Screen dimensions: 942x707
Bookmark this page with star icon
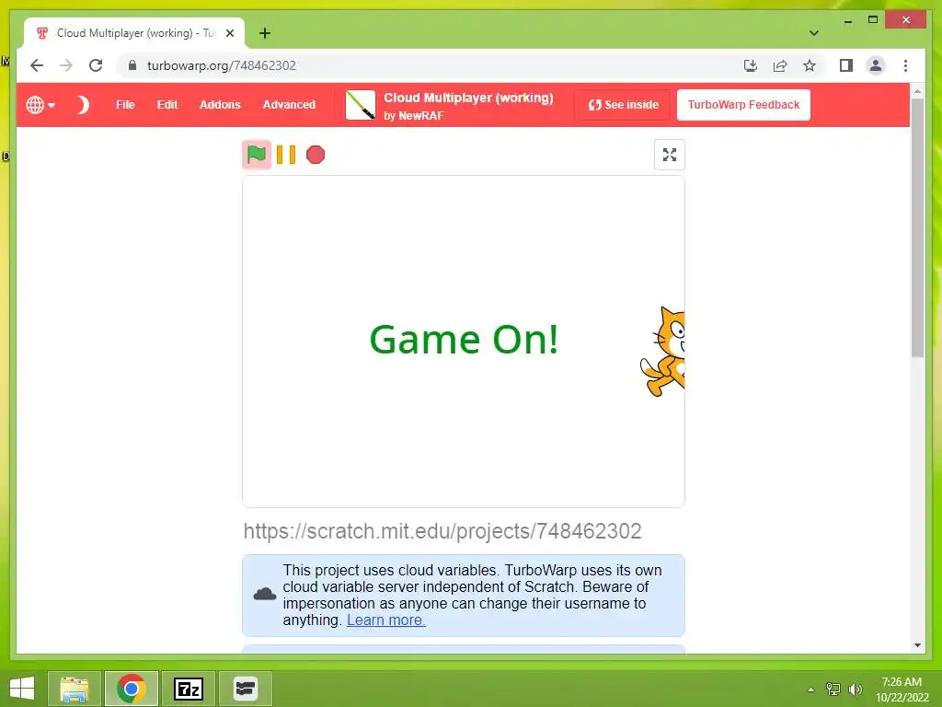810,65
